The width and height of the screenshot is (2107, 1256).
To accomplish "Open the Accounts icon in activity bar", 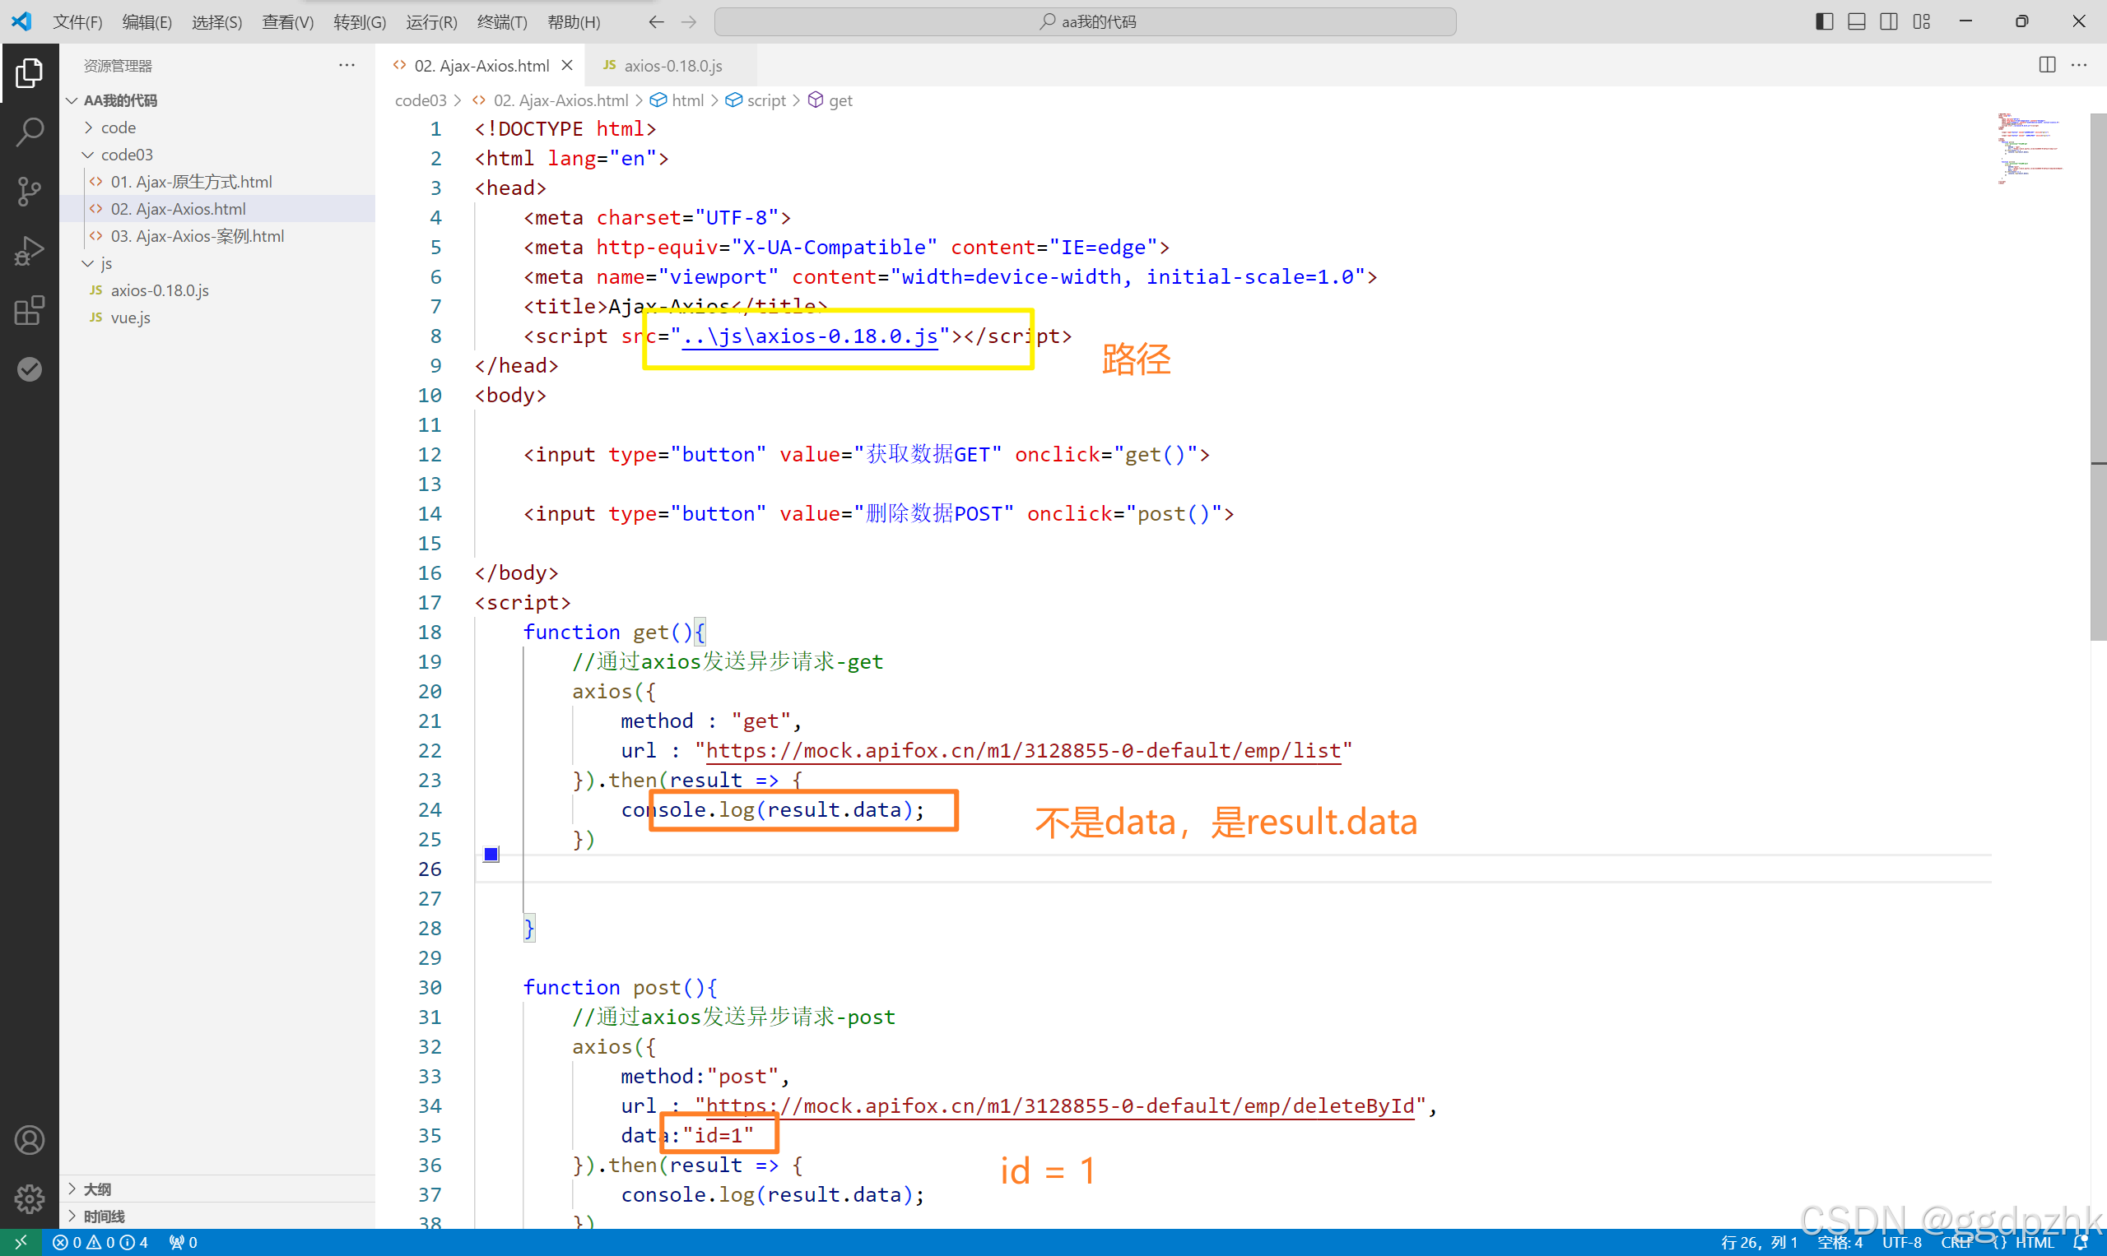I will click(30, 1139).
